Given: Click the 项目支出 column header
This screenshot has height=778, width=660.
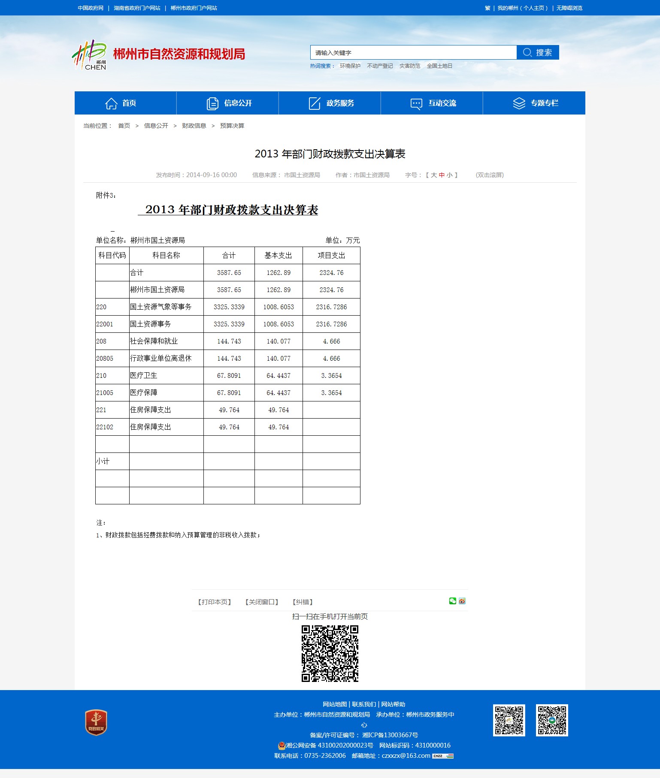Looking at the screenshot, I should pos(331,256).
